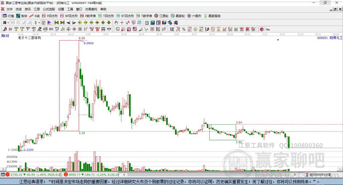Click the blue infinity loop icon
Screen dimensions: 343x185
pos(268,29)
